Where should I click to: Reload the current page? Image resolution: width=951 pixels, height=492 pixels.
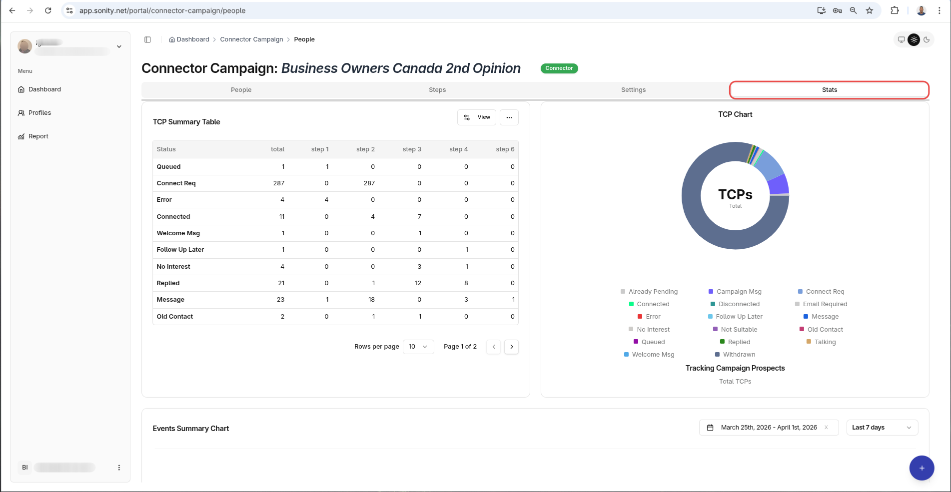tap(48, 10)
